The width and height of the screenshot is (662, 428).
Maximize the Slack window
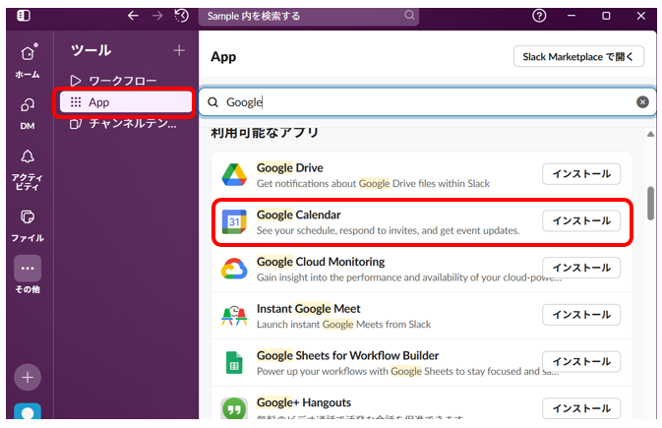coord(606,16)
